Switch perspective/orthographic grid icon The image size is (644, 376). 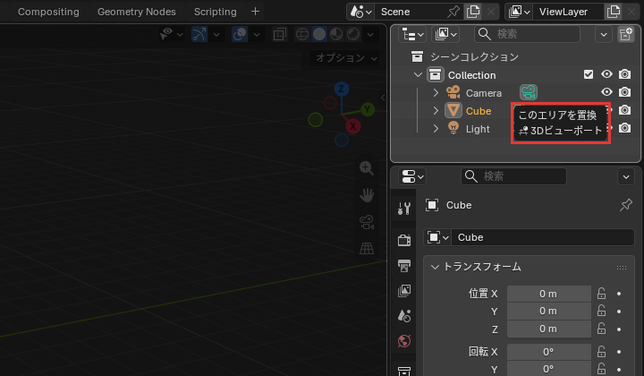pos(367,248)
